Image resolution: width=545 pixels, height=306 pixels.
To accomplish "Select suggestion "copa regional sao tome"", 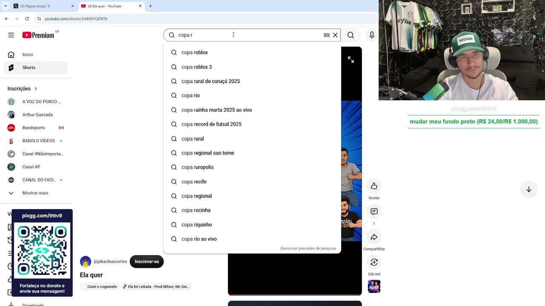I will tap(252, 153).
